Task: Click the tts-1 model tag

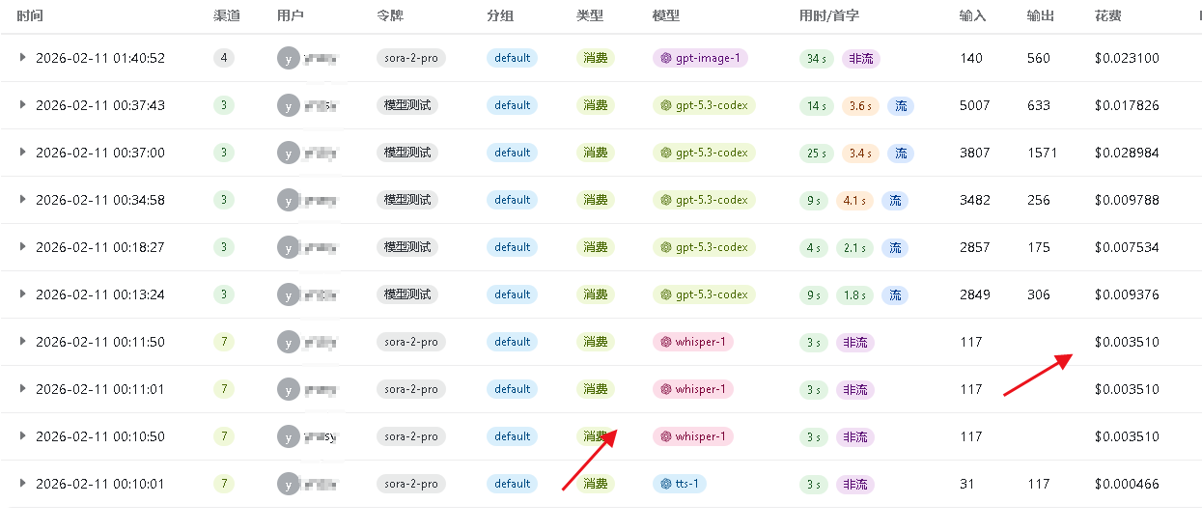Action: click(680, 484)
